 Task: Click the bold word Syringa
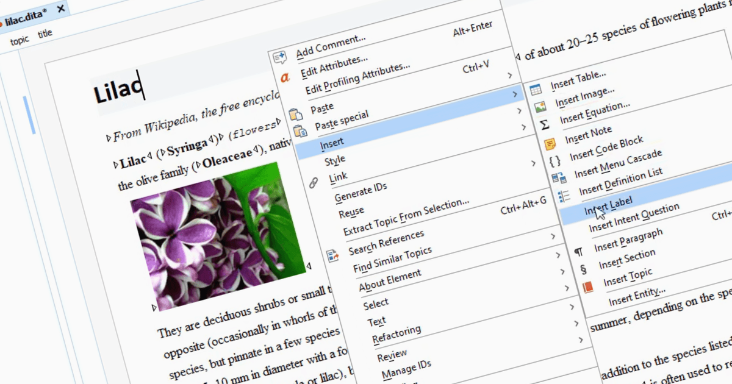pos(186,146)
